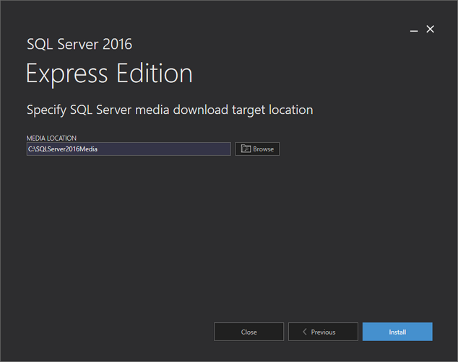
Task: Click the Browse label next to the path field
Action: click(x=263, y=149)
